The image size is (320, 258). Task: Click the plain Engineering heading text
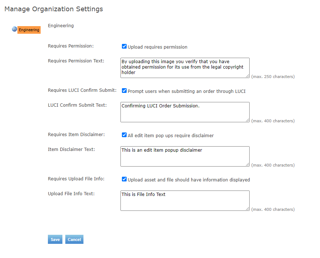click(x=61, y=26)
